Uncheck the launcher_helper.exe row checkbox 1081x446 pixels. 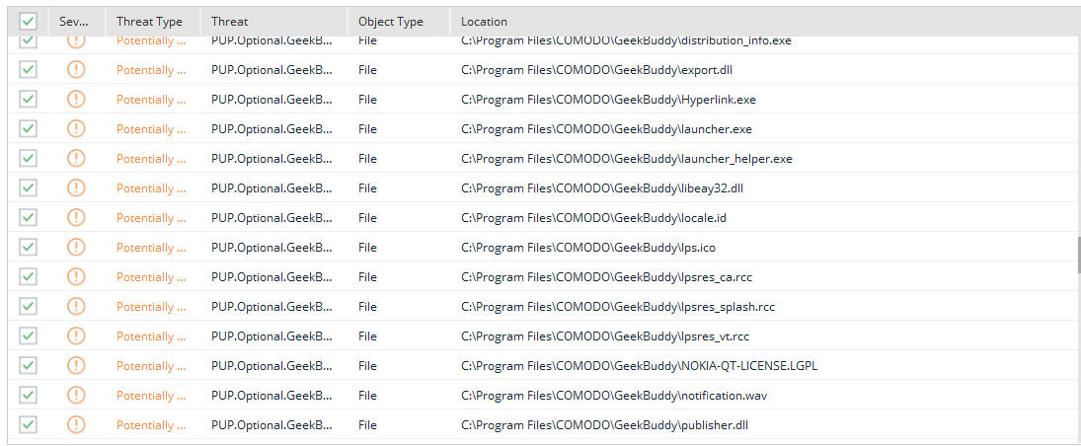[29, 159]
